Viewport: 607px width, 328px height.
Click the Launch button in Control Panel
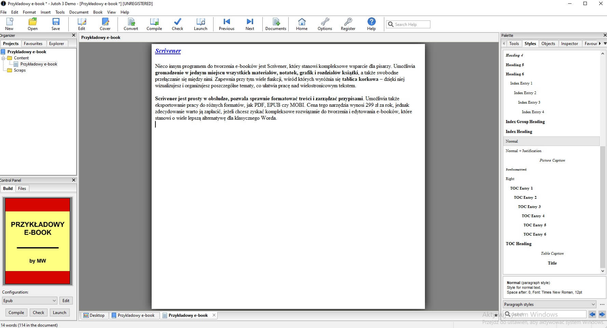click(59, 313)
